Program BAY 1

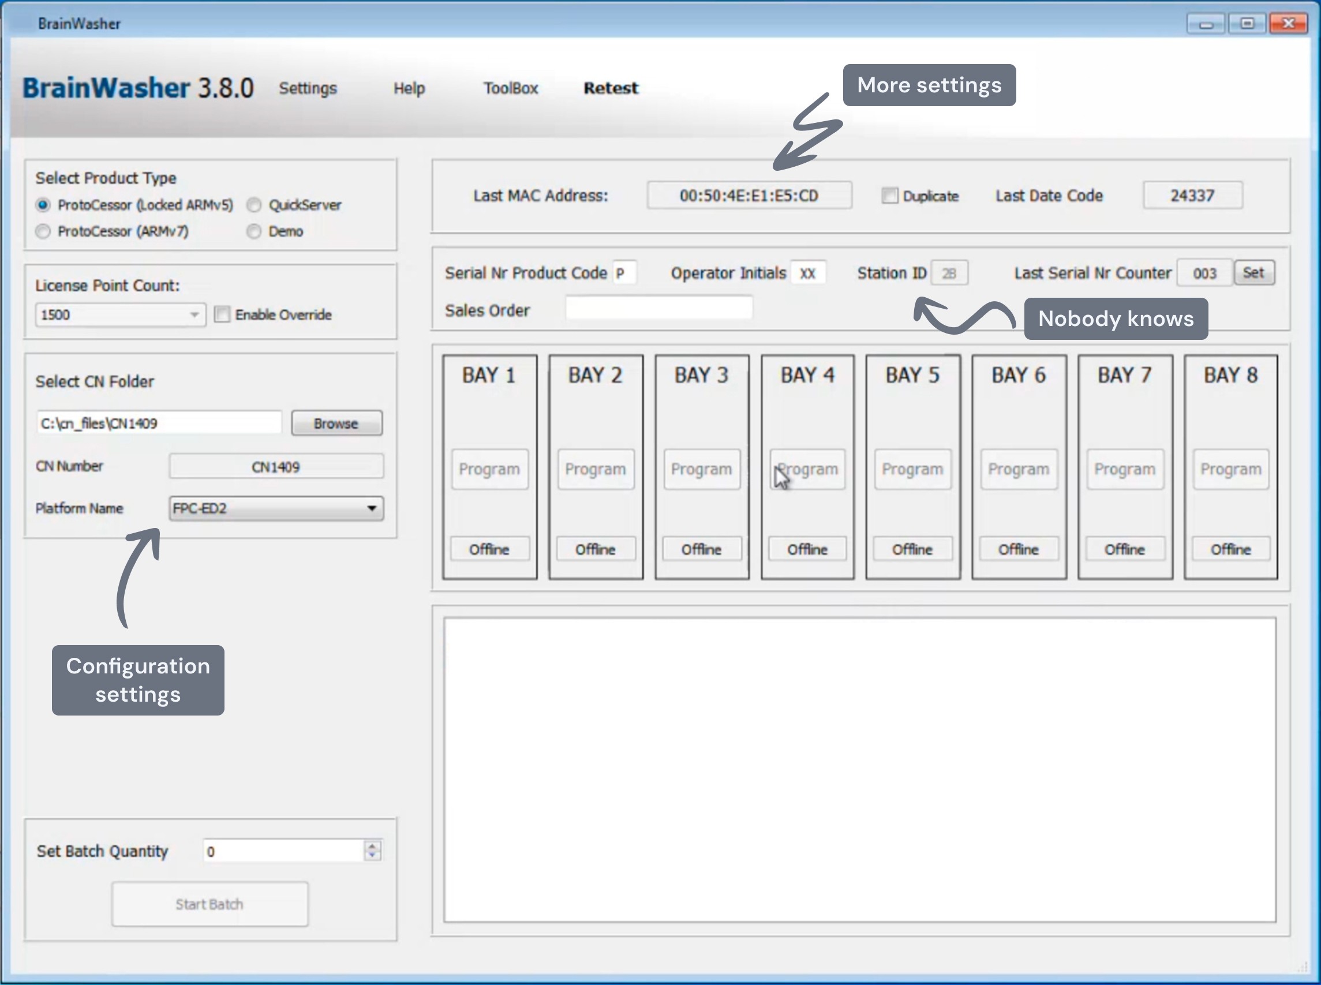pos(489,469)
